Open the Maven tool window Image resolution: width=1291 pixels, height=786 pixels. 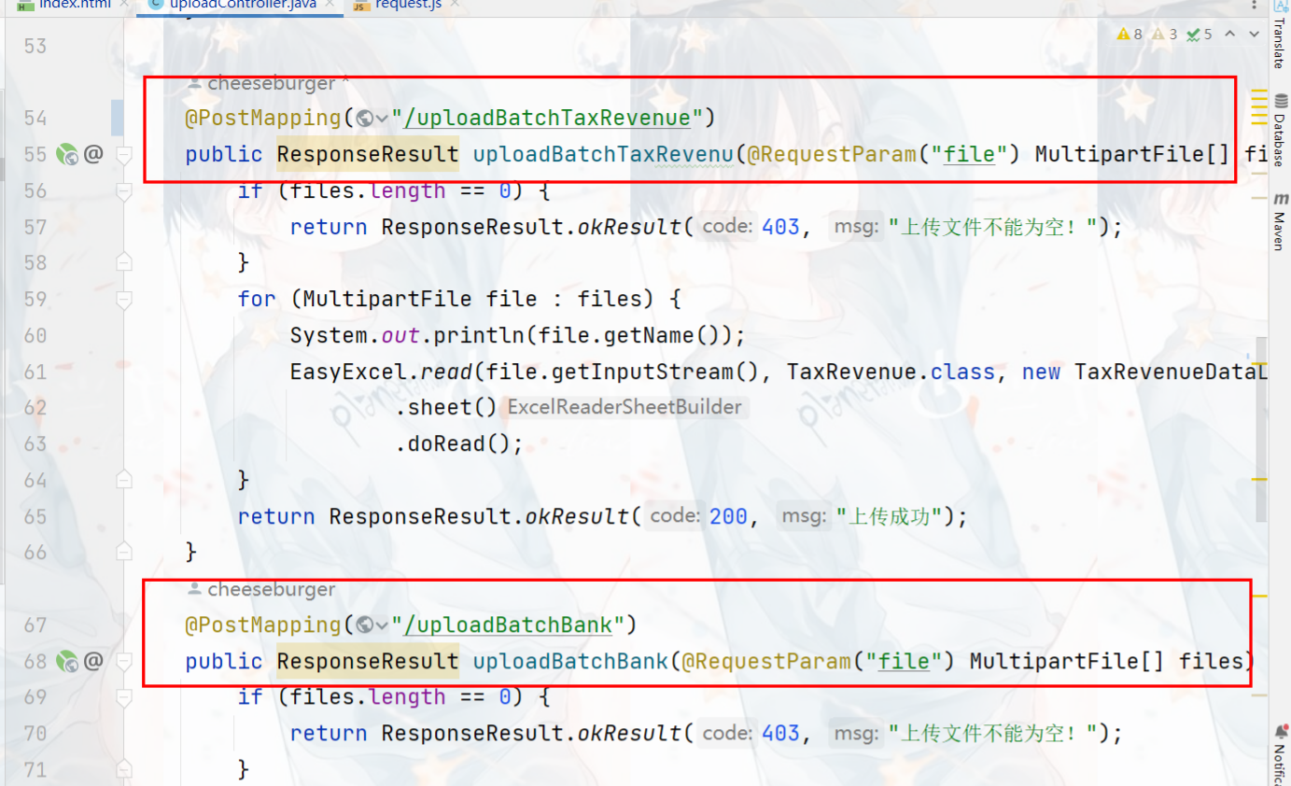click(x=1279, y=222)
